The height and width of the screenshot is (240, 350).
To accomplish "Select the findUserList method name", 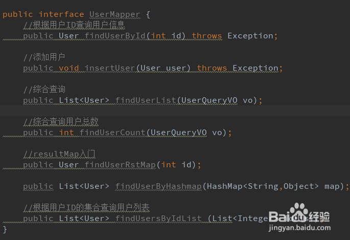I will pyautogui.click(x=146, y=100).
